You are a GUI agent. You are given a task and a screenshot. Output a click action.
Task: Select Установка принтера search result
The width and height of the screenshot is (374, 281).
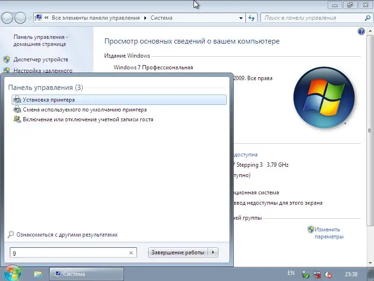coord(119,100)
